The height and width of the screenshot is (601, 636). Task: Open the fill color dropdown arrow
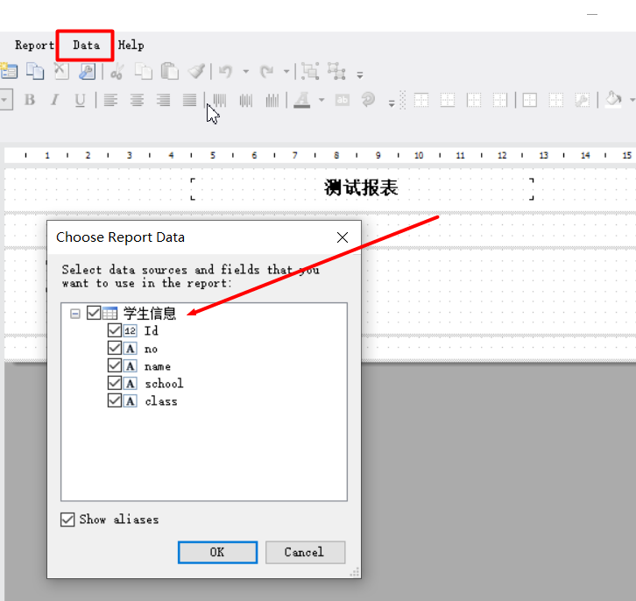(x=631, y=100)
